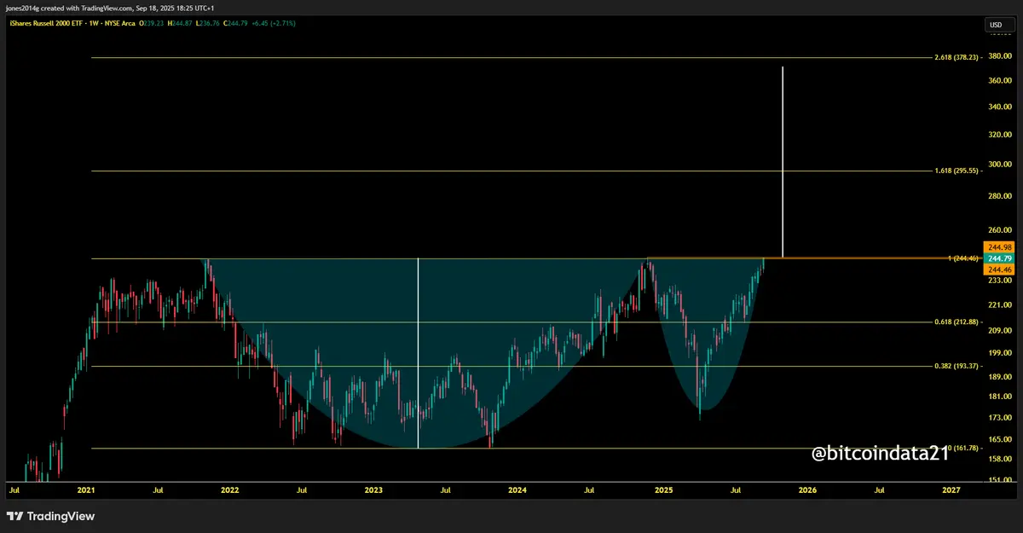Image resolution: width=1023 pixels, height=533 pixels.
Task: Select the 0.618 (212.88) Fibonacci label
Action: (958, 322)
